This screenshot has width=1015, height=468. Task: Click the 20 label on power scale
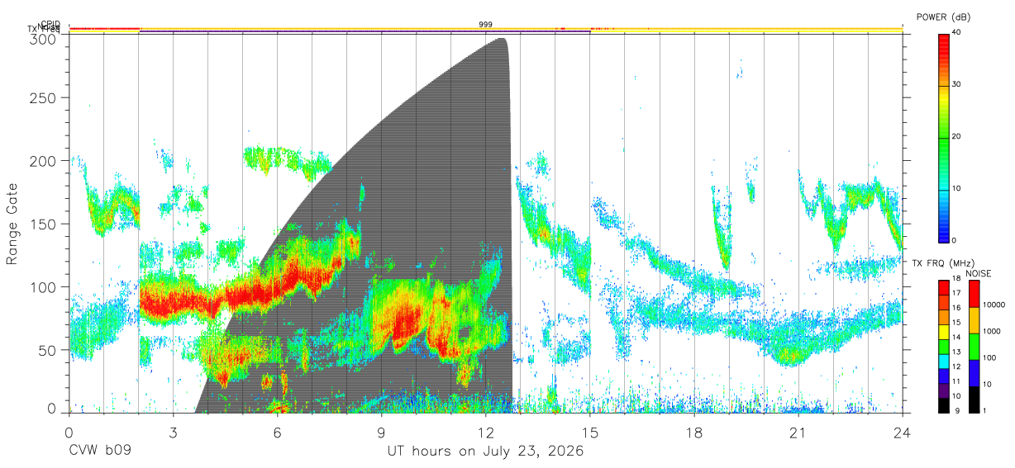[x=956, y=137]
